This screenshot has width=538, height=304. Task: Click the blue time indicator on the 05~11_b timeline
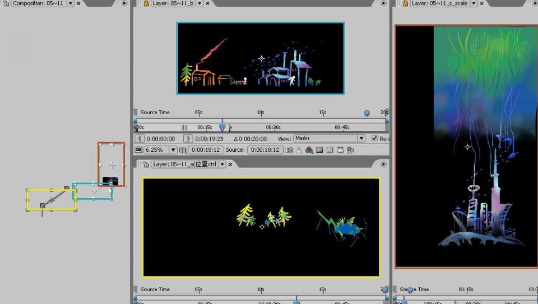point(222,126)
